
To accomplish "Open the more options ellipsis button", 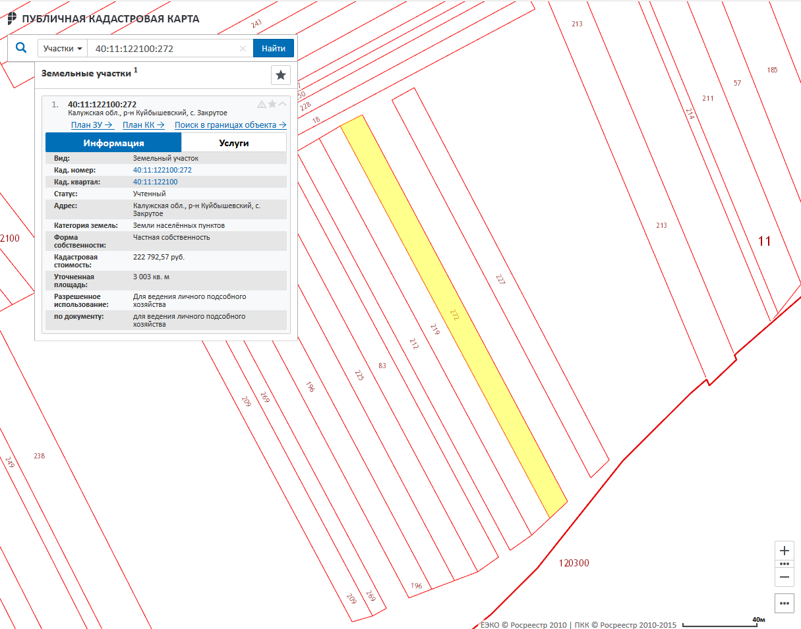I will [785, 603].
